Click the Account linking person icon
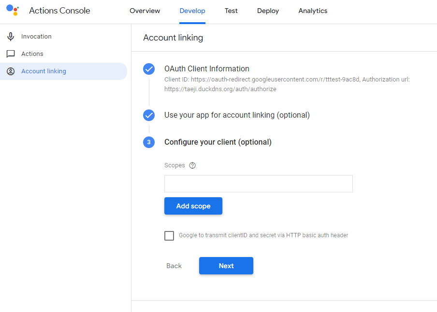Image resolution: width=437 pixels, height=312 pixels. pyautogui.click(x=11, y=71)
